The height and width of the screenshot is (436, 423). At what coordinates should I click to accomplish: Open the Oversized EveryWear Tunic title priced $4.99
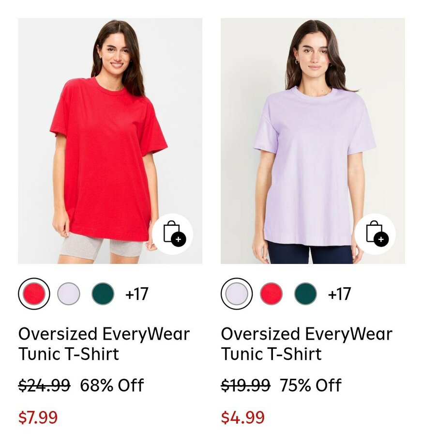[307, 343]
